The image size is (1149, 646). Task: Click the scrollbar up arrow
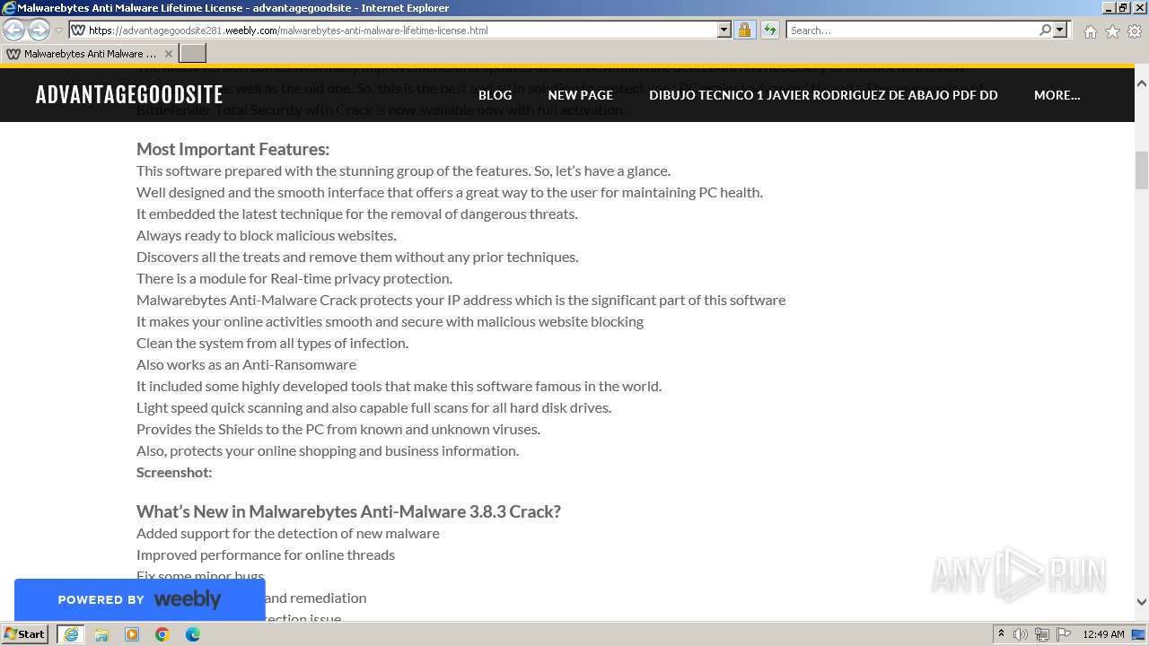(1142, 82)
